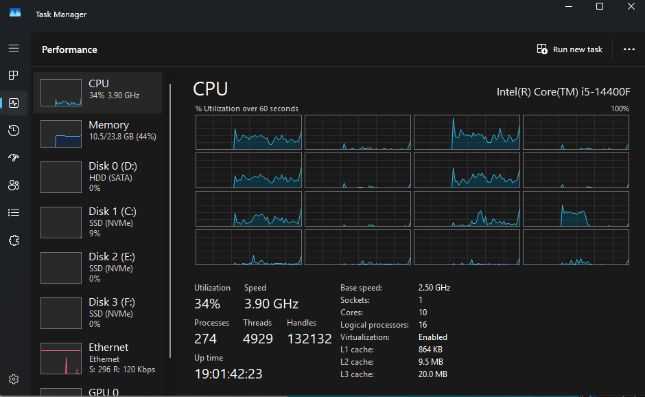Image resolution: width=645 pixels, height=397 pixels.
Task: Select the CPU performance entry
Action: tap(97, 92)
